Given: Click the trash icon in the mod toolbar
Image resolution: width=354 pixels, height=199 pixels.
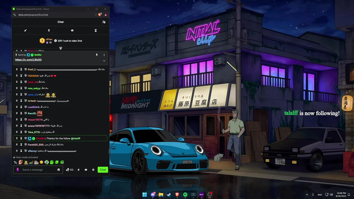Looking at the screenshot, I should [x=49, y=30].
